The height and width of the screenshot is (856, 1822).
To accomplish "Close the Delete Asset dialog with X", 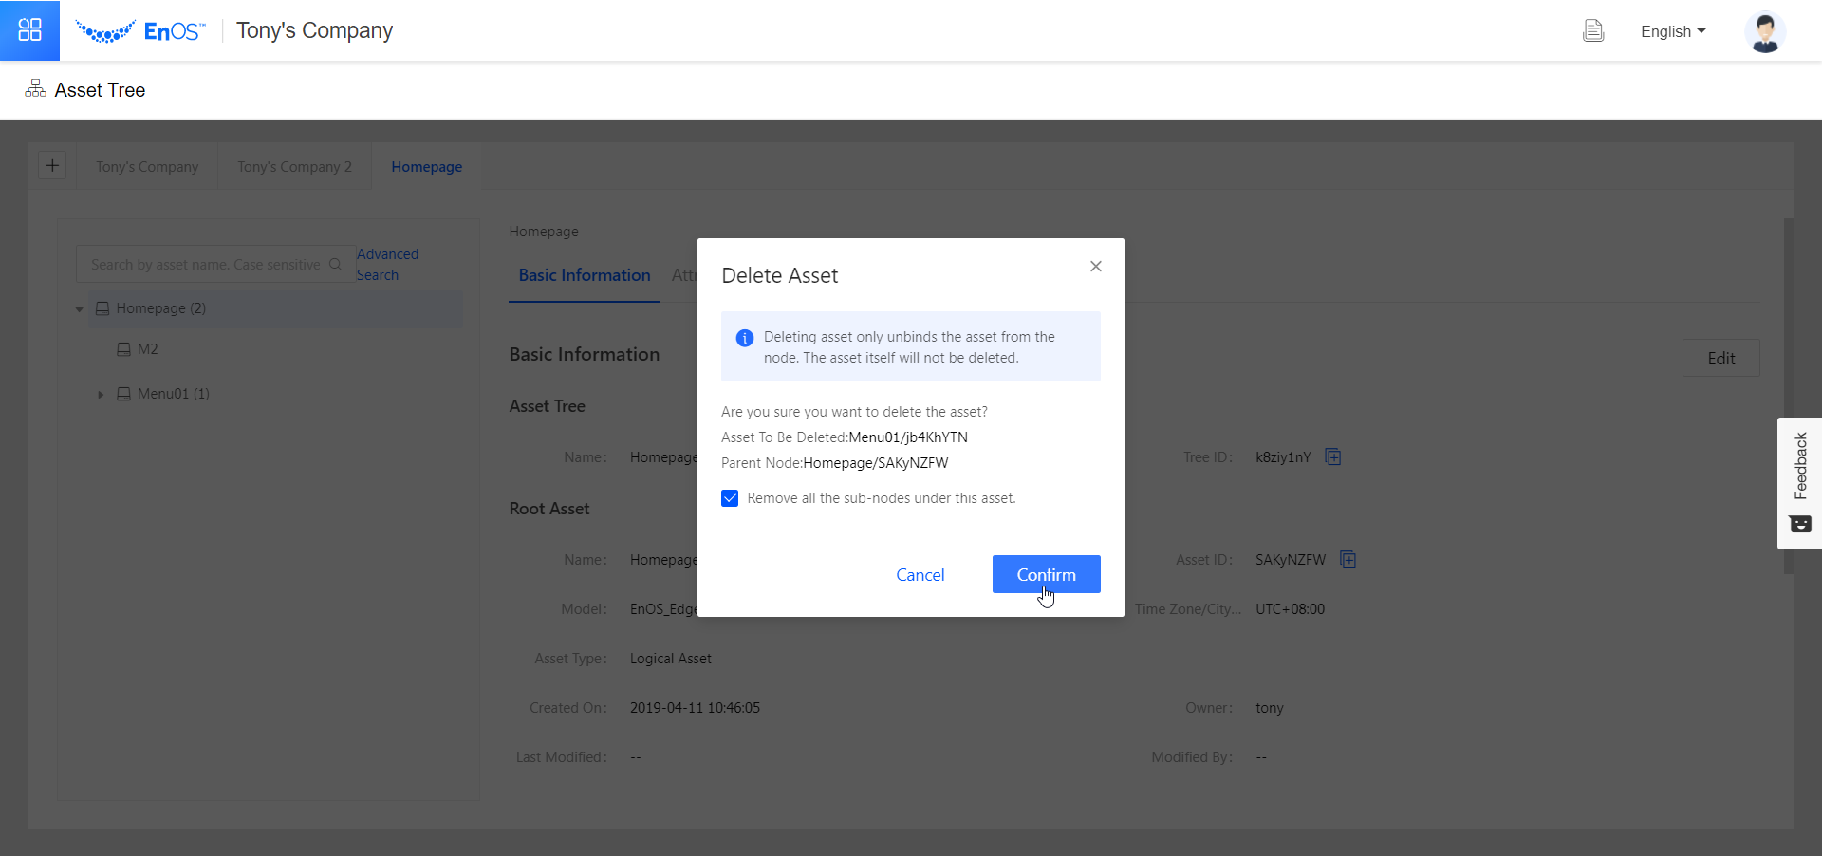I will [x=1096, y=267].
